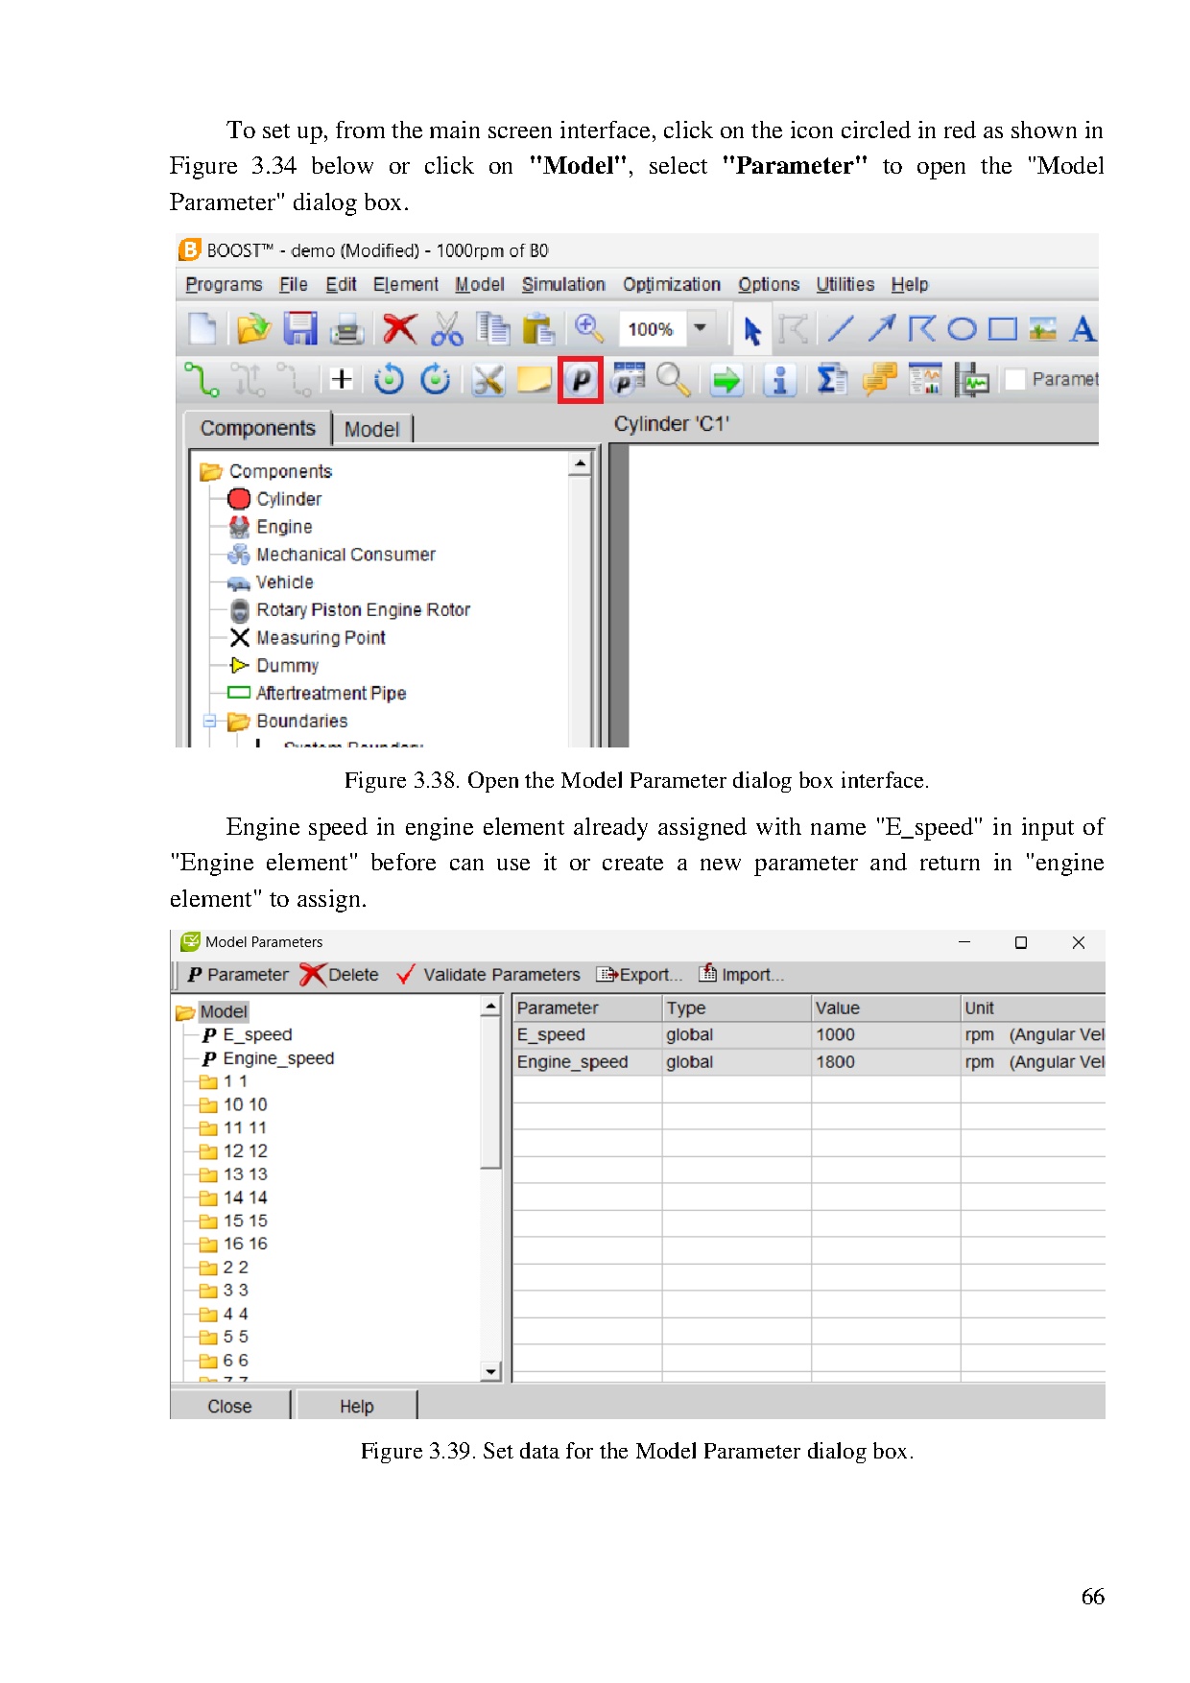Screen dimensions: 1190x1683
Task: Open the blue info icon
Action: tap(779, 381)
